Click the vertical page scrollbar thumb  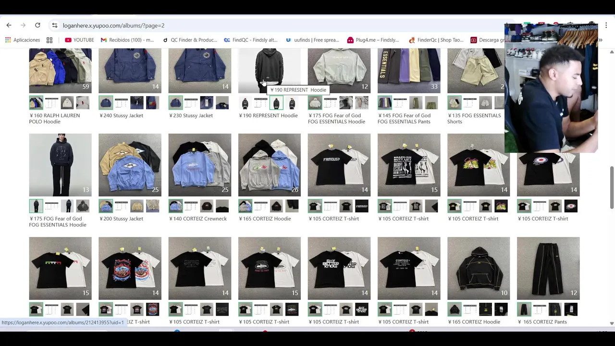(612, 188)
